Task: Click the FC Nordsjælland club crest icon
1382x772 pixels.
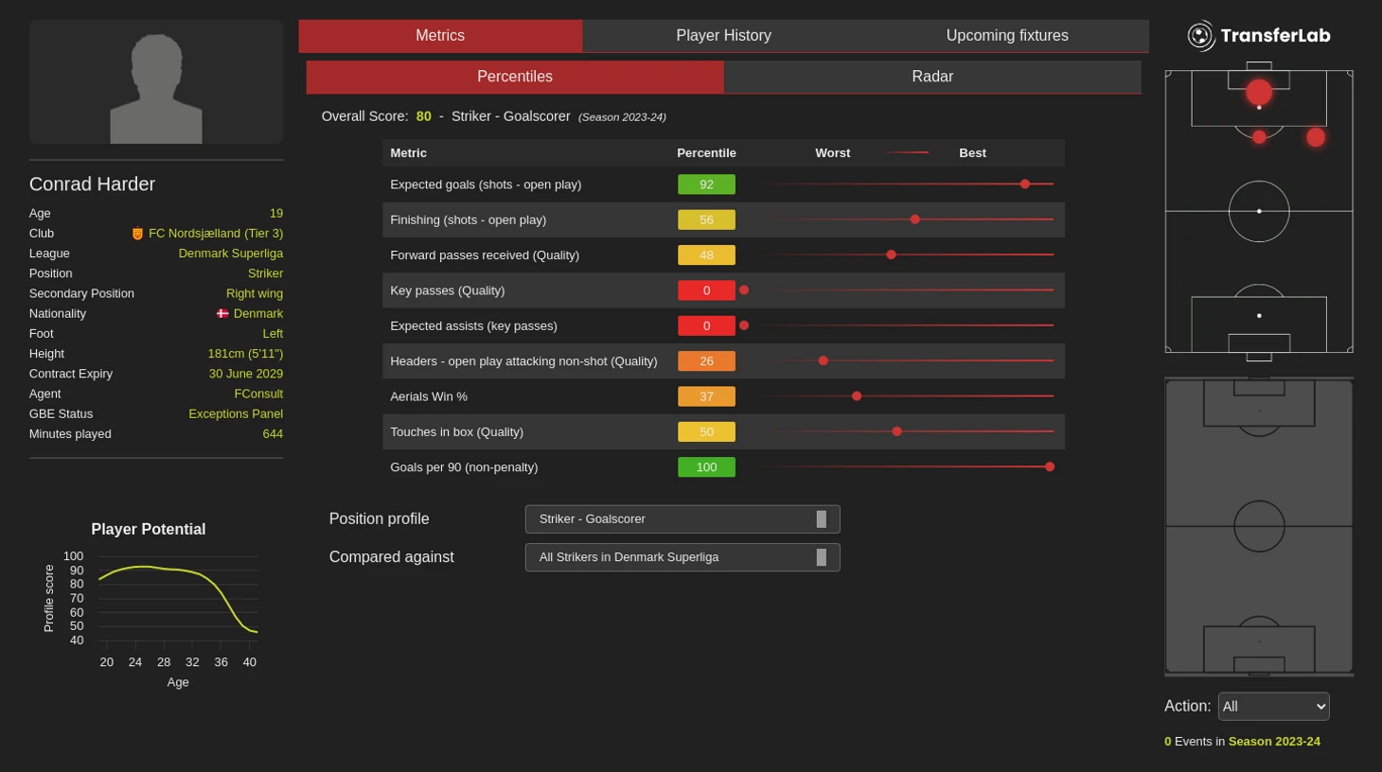Action: [137, 234]
